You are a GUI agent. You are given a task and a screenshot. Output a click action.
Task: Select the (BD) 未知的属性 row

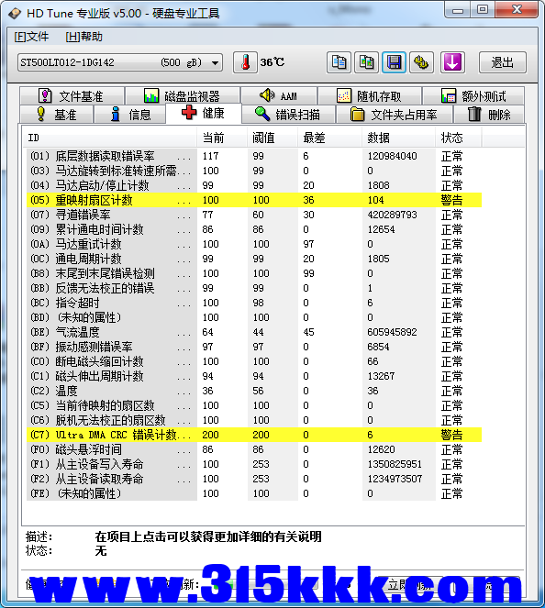click(x=254, y=317)
